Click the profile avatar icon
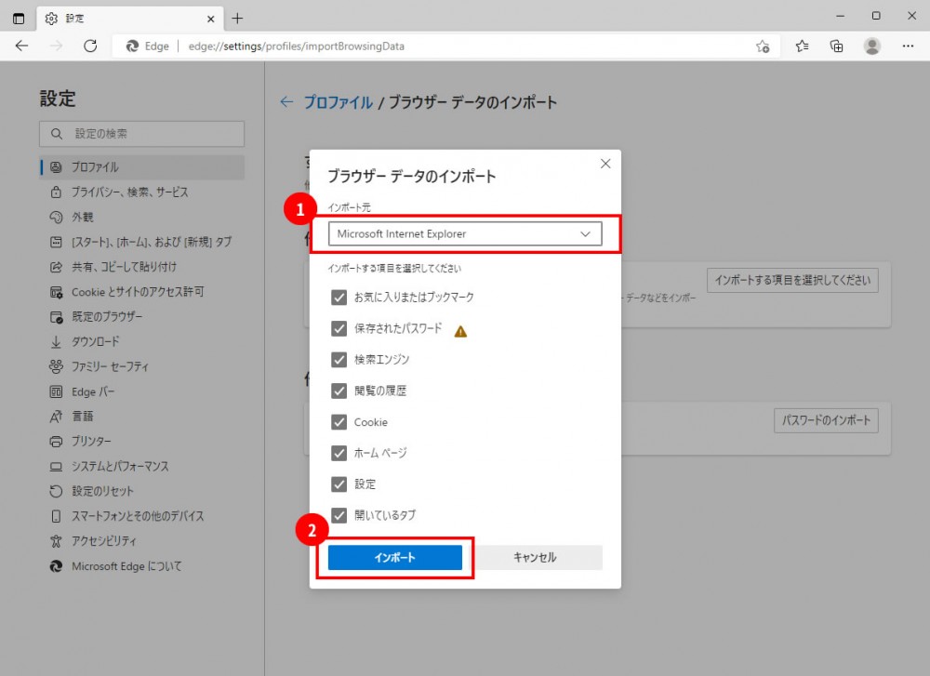The height and width of the screenshot is (676, 930). [x=872, y=46]
